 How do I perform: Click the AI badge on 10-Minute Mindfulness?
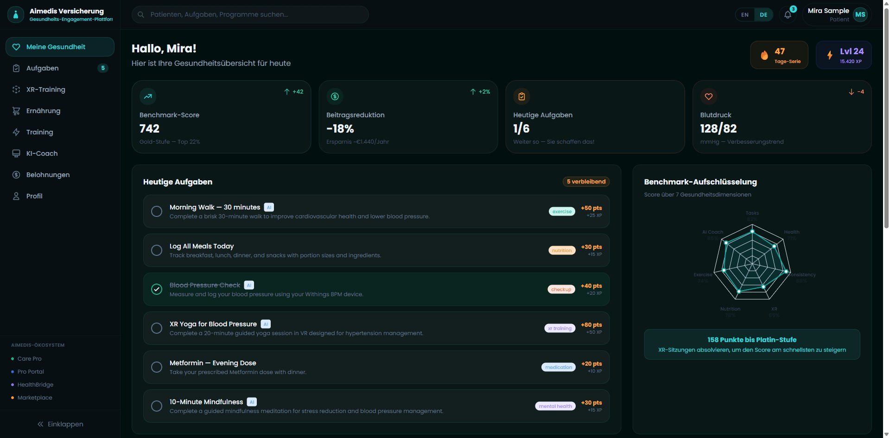[x=252, y=402]
